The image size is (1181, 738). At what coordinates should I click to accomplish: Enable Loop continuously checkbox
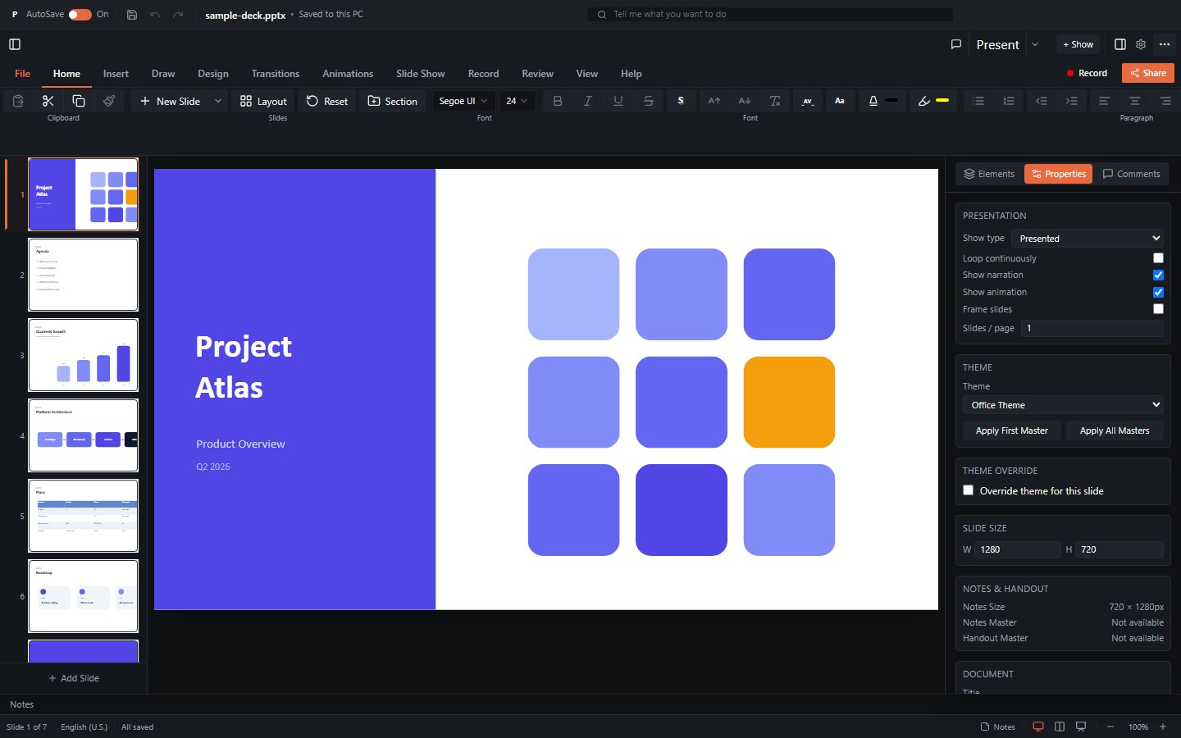point(1158,257)
